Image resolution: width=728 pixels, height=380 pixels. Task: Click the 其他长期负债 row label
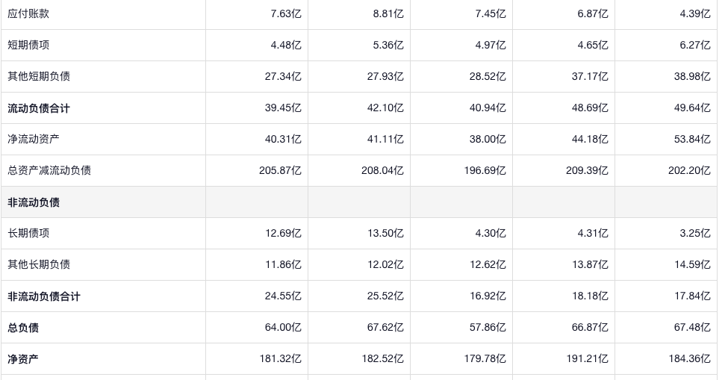pyautogui.click(x=39, y=264)
